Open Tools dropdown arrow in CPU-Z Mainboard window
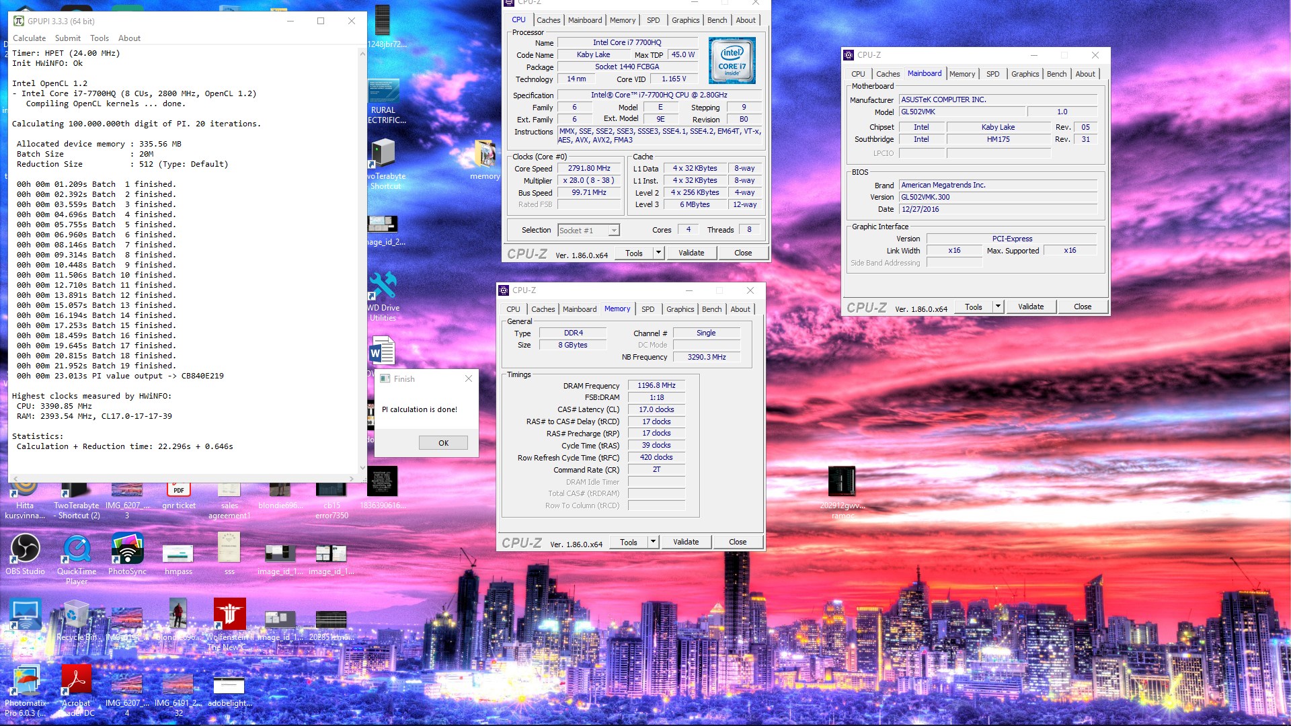 coord(999,307)
